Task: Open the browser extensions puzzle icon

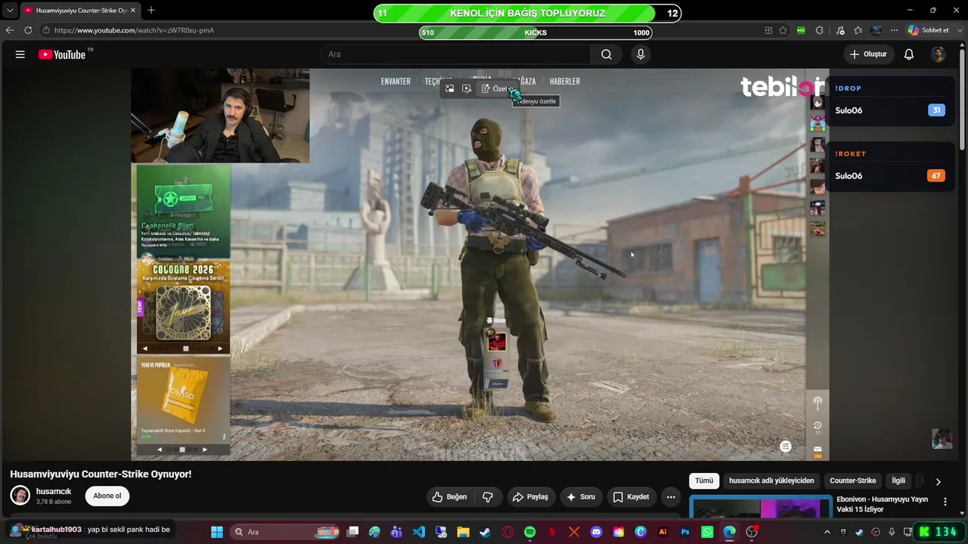Action: pos(820,30)
